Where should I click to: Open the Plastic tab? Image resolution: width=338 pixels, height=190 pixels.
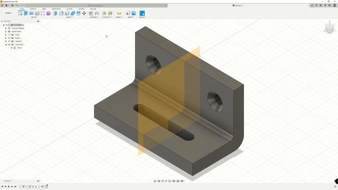tap(70, 9)
